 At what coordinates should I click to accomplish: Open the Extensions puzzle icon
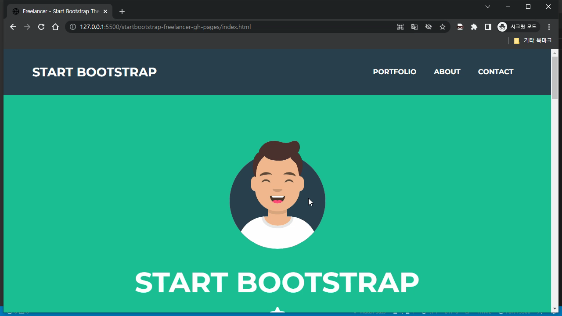474,27
